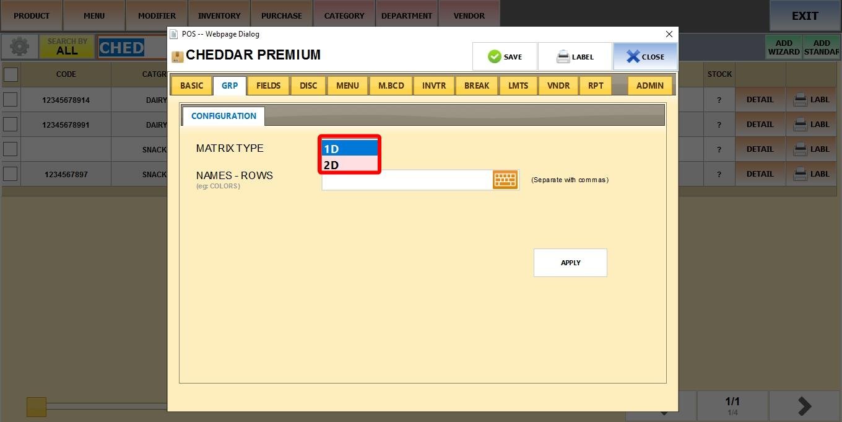The height and width of the screenshot is (422, 842).
Task: Print label for product 12345678914
Action: (x=811, y=100)
